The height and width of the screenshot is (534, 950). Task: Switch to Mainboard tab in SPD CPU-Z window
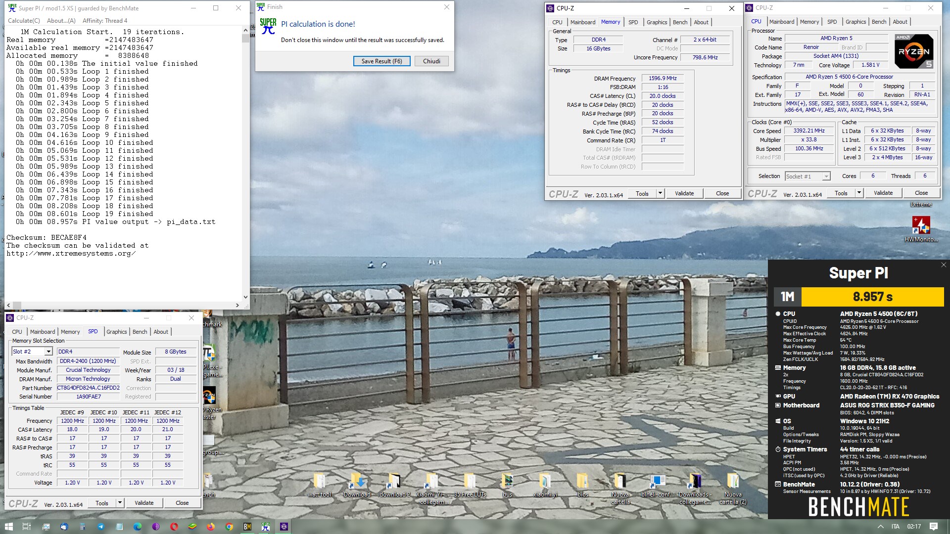pyautogui.click(x=43, y=332)
